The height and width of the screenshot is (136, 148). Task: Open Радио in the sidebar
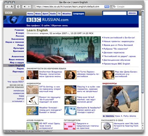coord(20,69)
